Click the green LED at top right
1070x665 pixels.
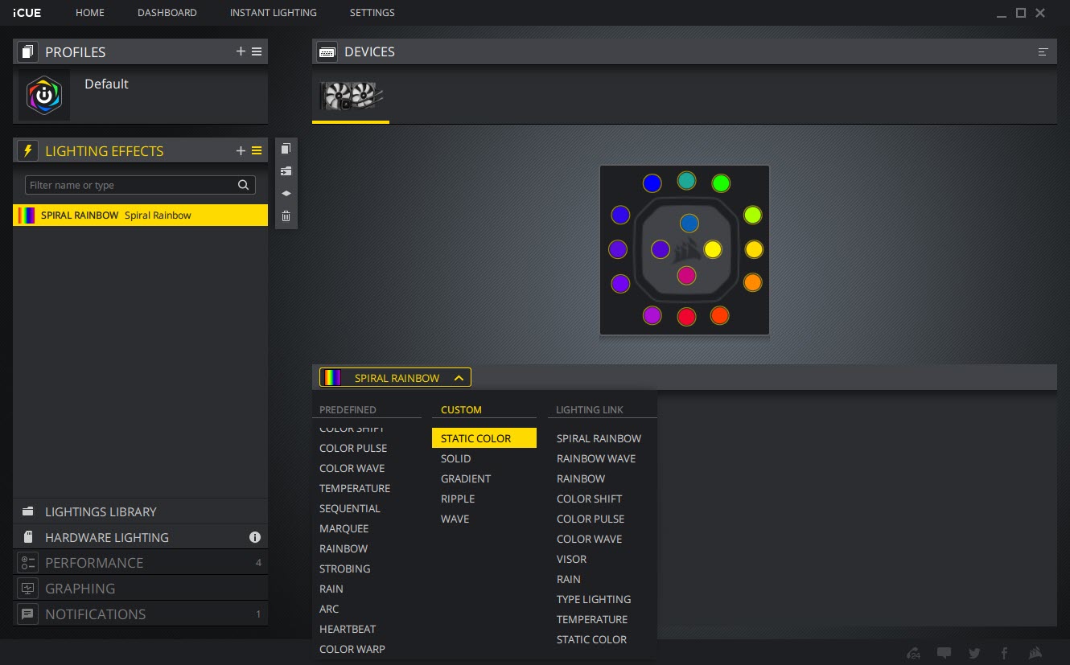(x=721, y=183)
